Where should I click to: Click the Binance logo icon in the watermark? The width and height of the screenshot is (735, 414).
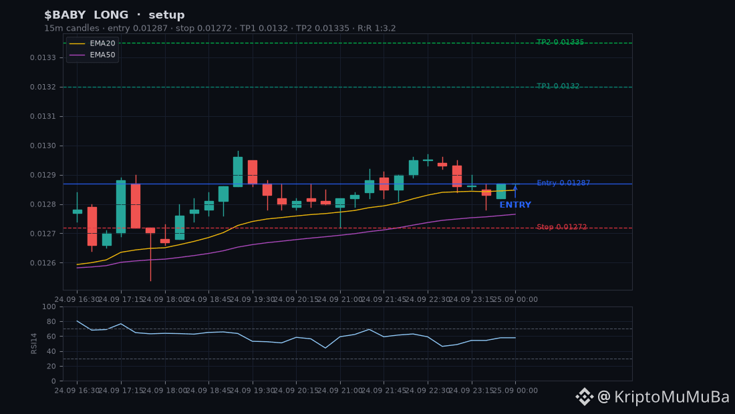585,397
